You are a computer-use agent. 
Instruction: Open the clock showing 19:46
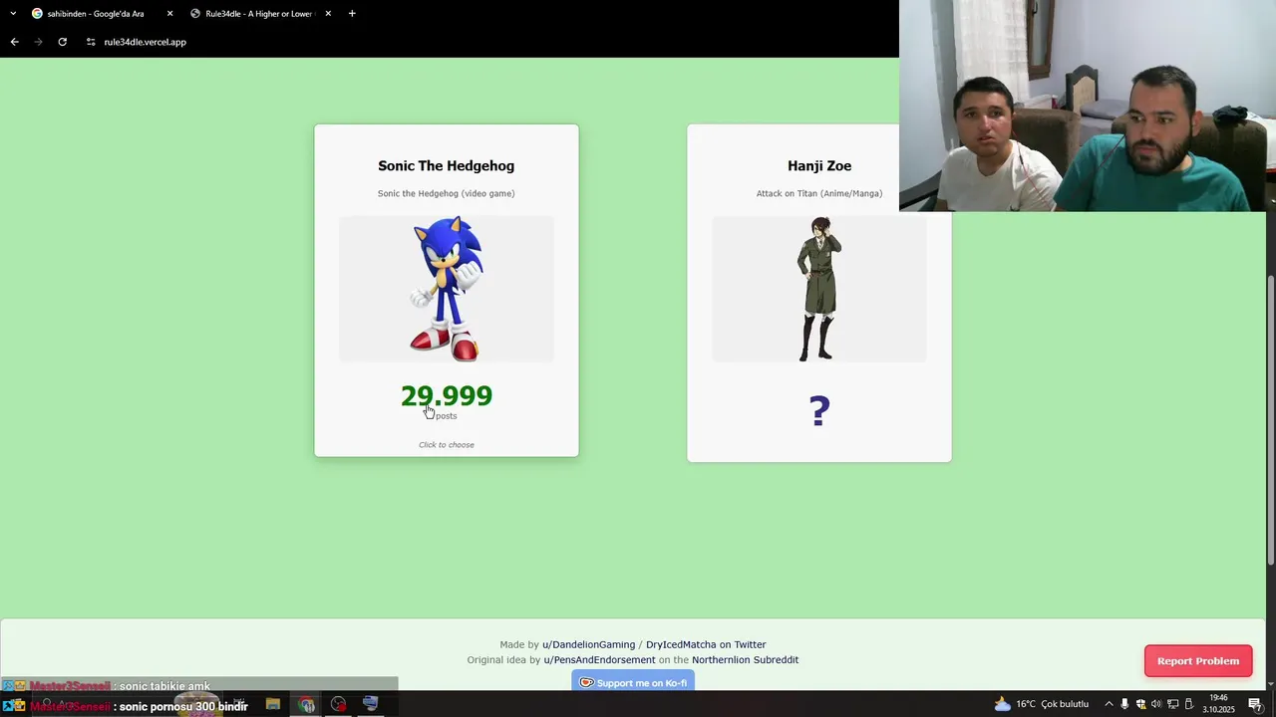coord(1218,704)
